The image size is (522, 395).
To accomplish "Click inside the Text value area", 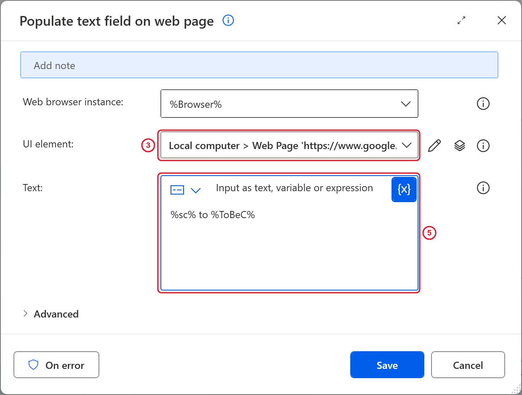I will pyautogui.click(x=289, y=246).
